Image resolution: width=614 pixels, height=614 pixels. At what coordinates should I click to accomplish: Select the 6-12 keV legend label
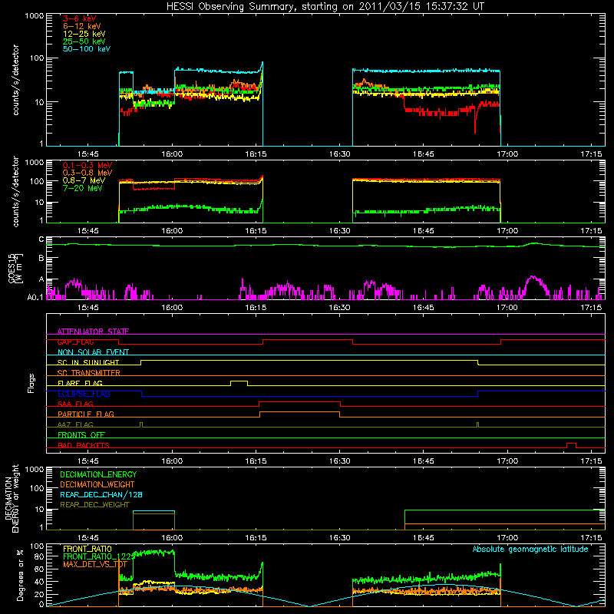(81, 26)
